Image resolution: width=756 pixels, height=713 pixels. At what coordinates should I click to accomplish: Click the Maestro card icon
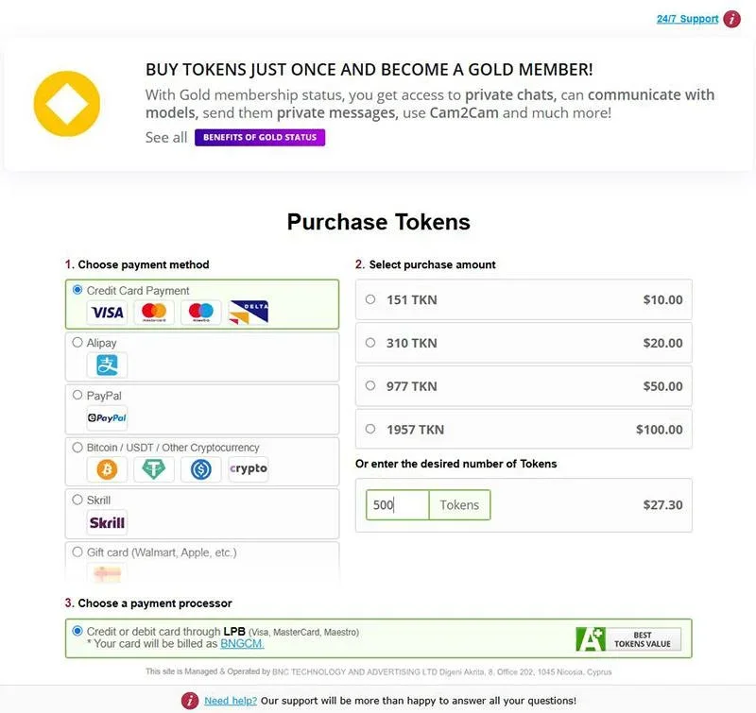(201, 313)
